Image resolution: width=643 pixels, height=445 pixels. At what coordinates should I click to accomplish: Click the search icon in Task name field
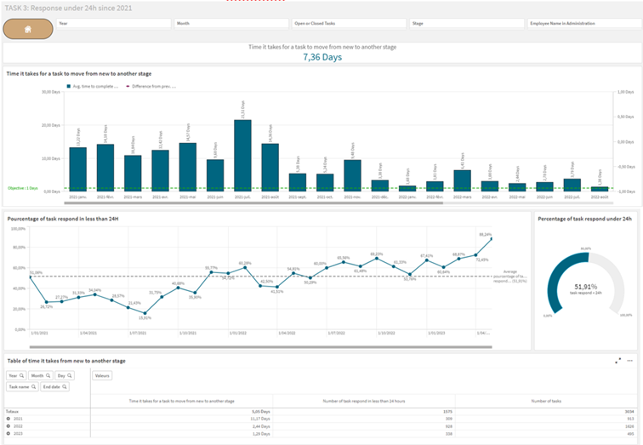pyautogui.click(x=33, y=386)
